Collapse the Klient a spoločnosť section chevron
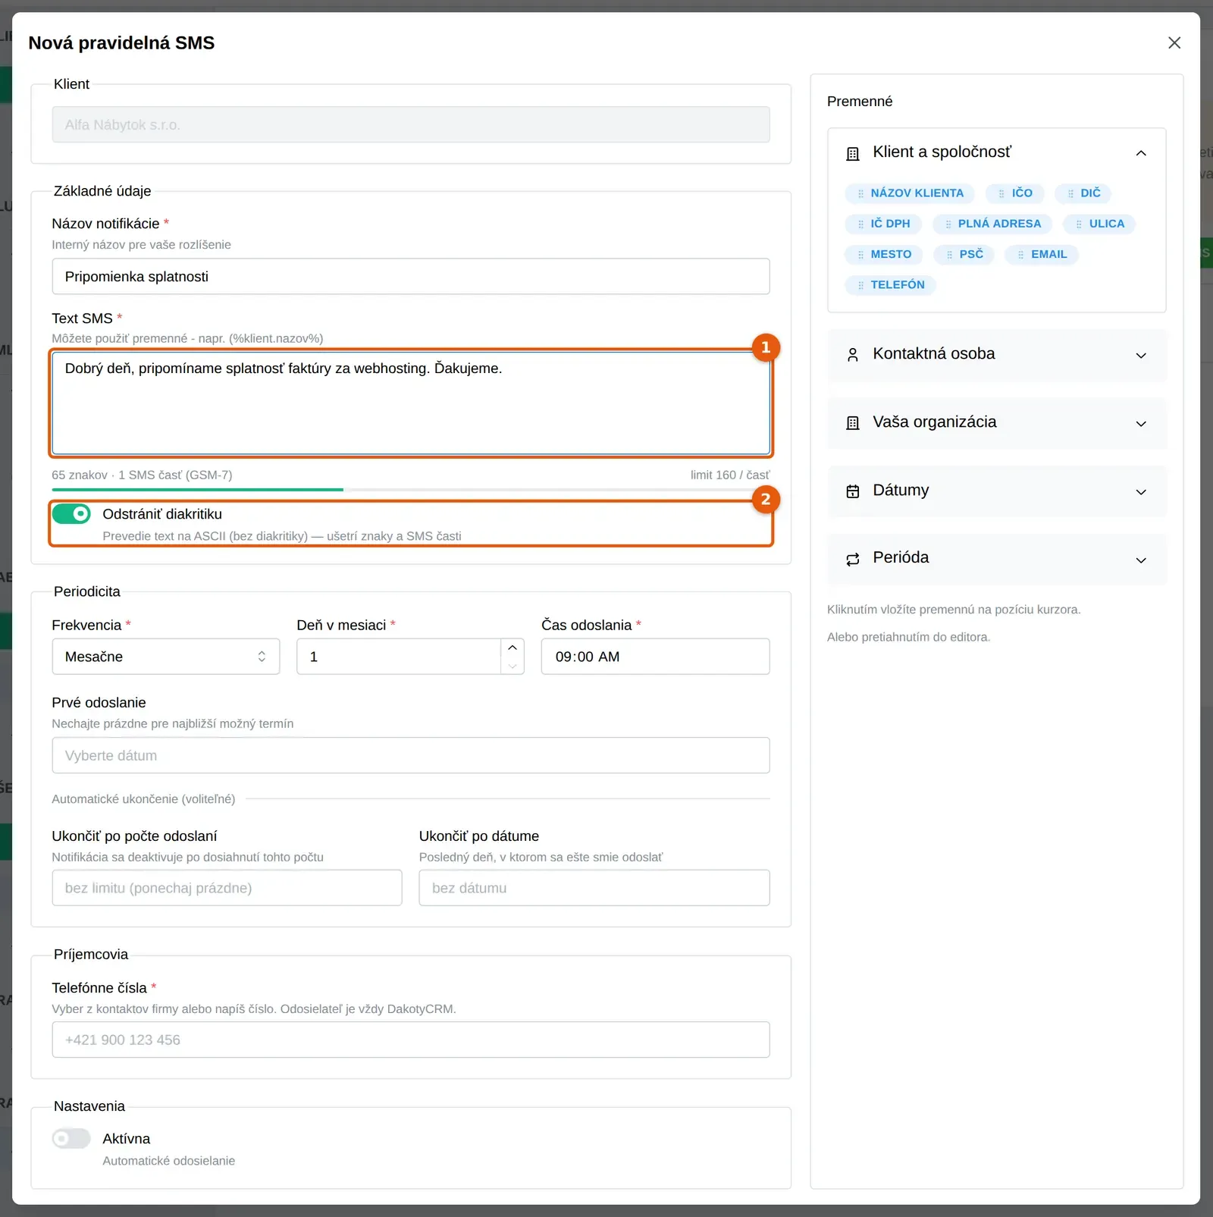The height and width of the screenshot is (1217, 1213). (x=1141, y=153)
